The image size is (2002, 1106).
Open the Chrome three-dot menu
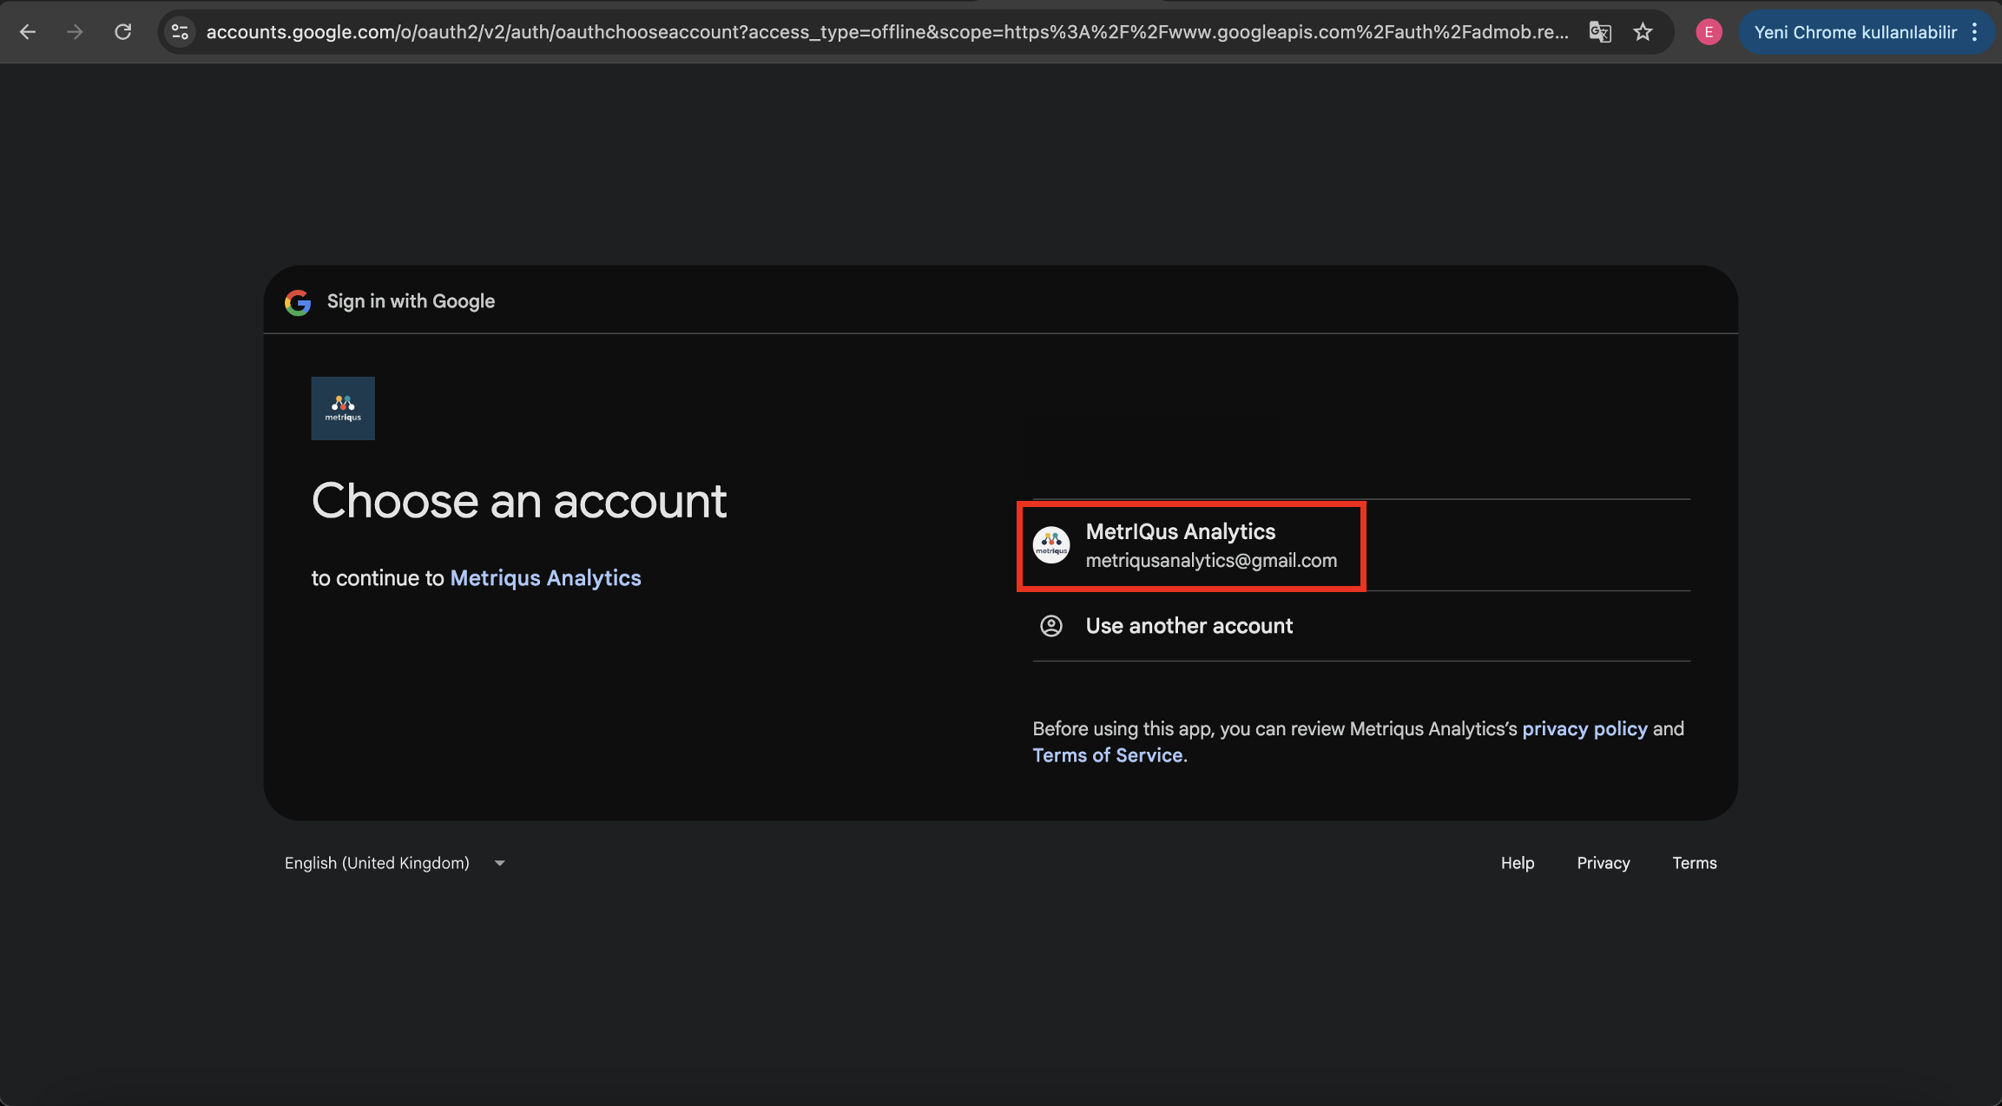(1975, 32)
